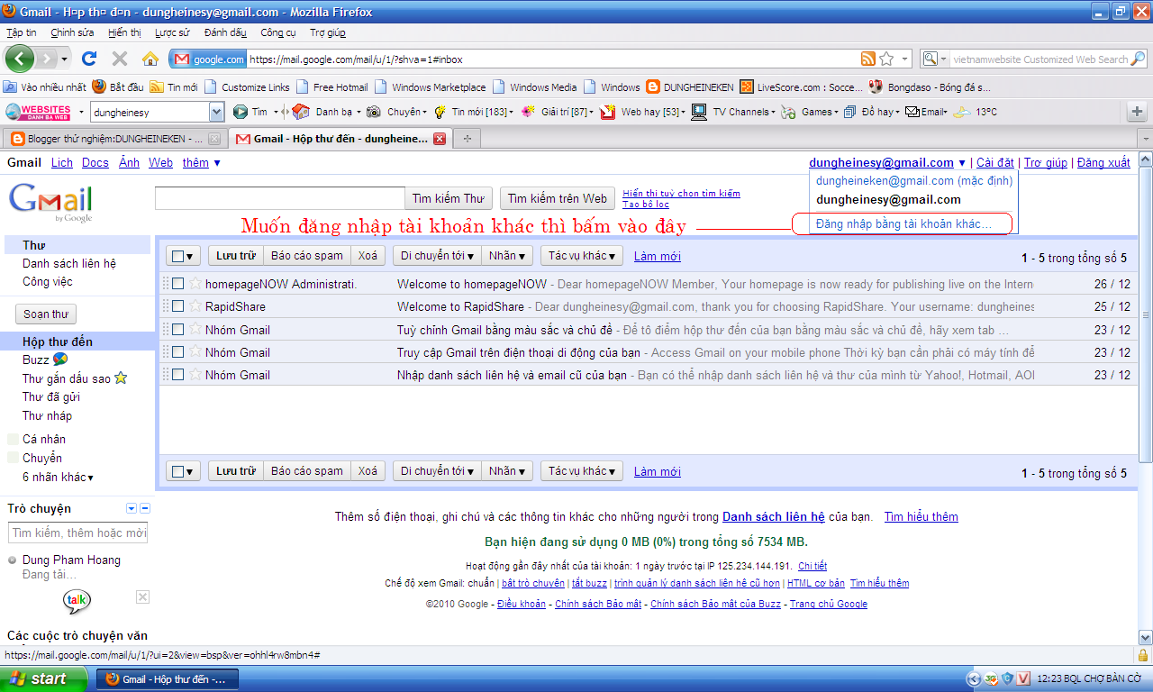
Task: Open the LiveScore bookmark
Action: pyautogui.click(x=802, y=87)
